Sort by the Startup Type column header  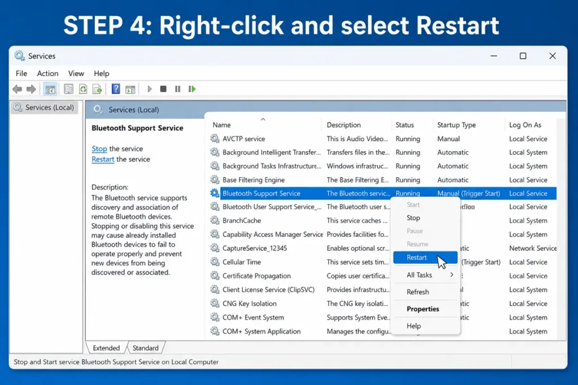pyautogui.click(x=456, y=125)
